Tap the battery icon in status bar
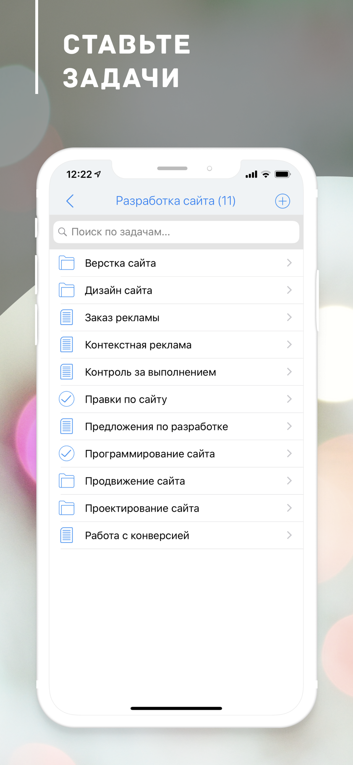 (283, 174)
